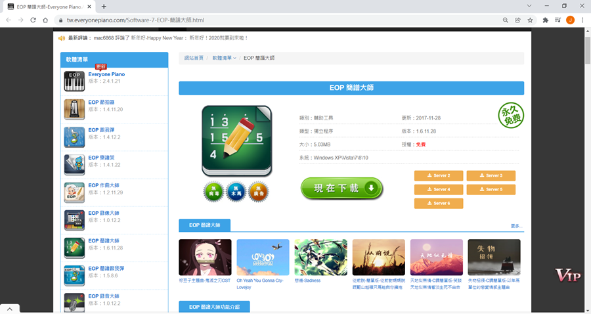Open a new browser tab
The height and width of the screenshot is (314, 591).
click(104, 7)
